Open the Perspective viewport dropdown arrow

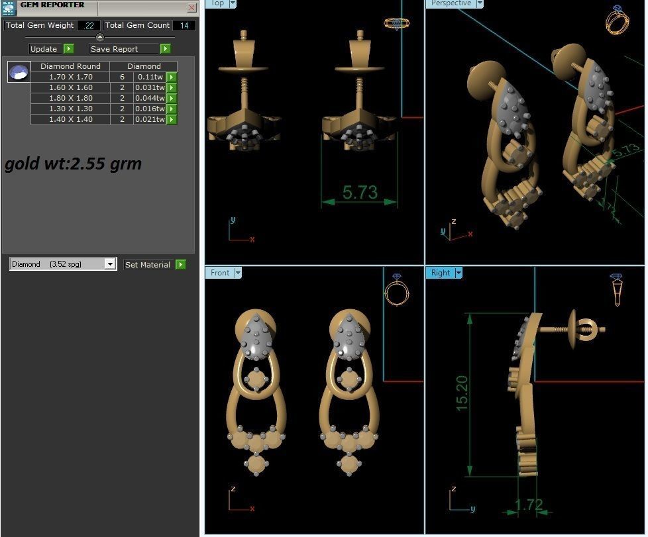[480, 4]
